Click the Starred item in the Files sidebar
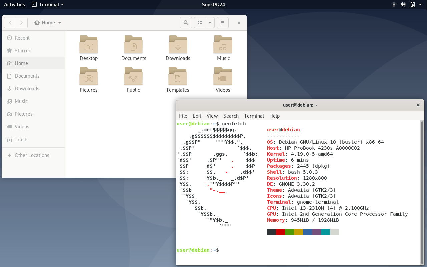This screenshot has height=267, width=427. 22,50
